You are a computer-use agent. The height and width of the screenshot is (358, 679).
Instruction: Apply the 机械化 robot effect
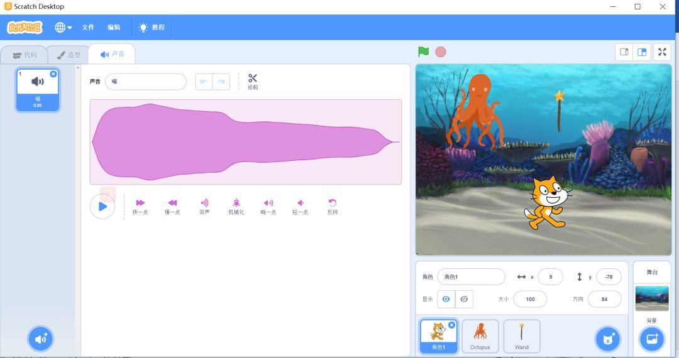click(236, 207)
